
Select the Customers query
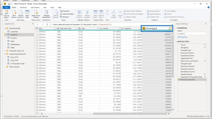point(14,31)
